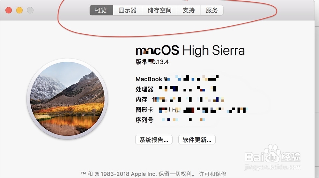Open the 储存空间 tab
The image size is (319, 178).
point(159,10)
